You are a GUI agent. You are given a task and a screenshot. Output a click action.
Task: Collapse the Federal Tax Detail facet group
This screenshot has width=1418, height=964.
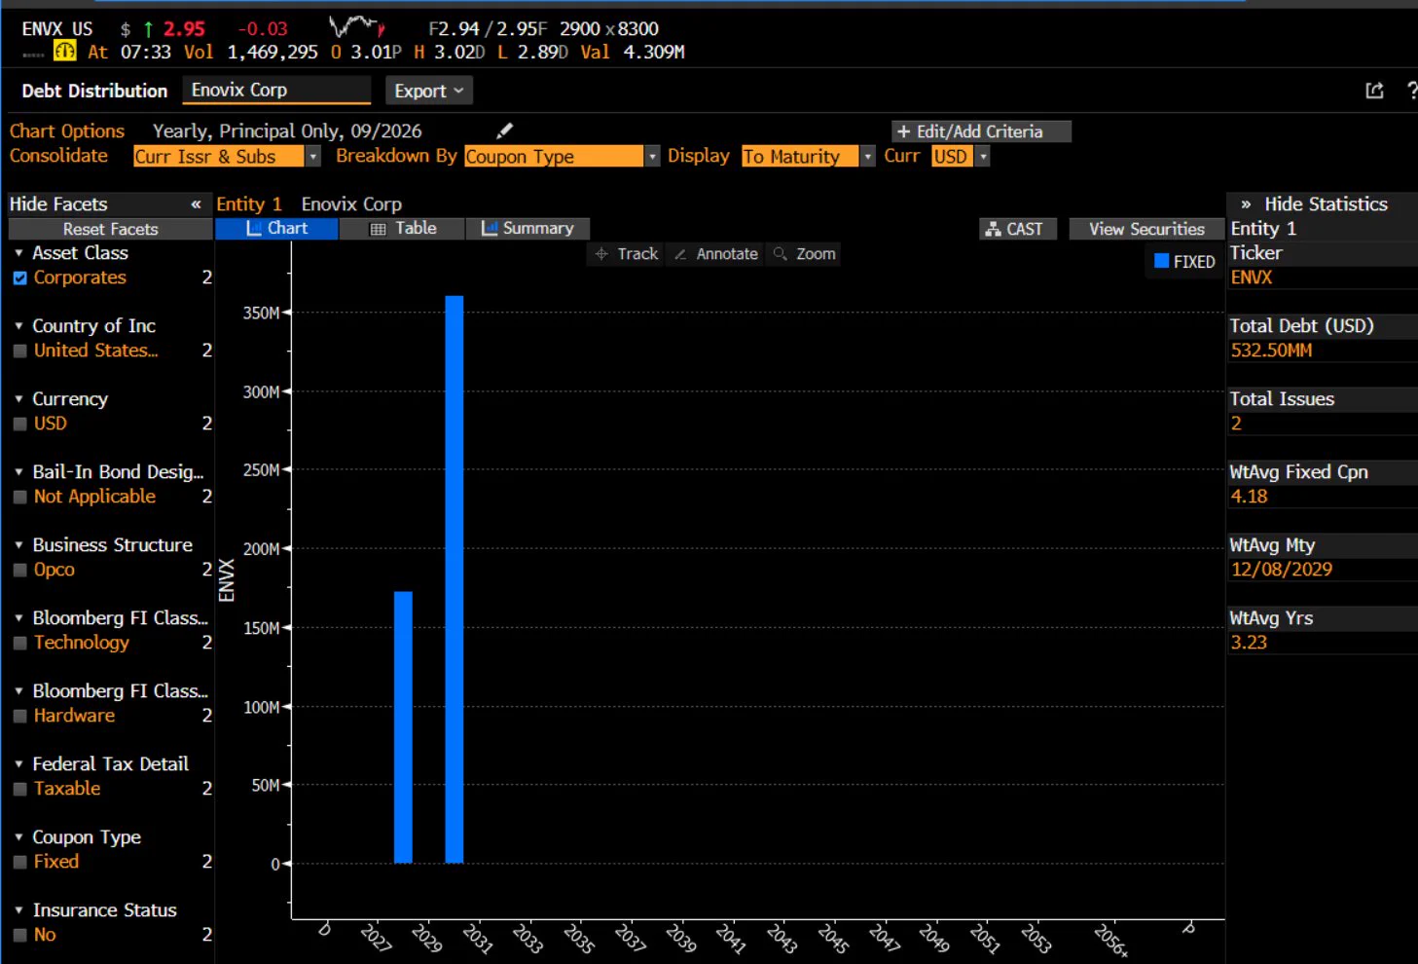(18, 764)
